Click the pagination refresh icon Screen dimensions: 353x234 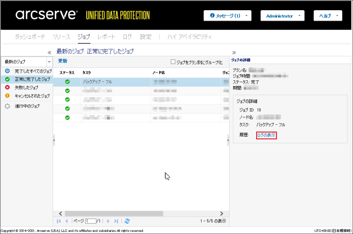click(x=127, y=221)
